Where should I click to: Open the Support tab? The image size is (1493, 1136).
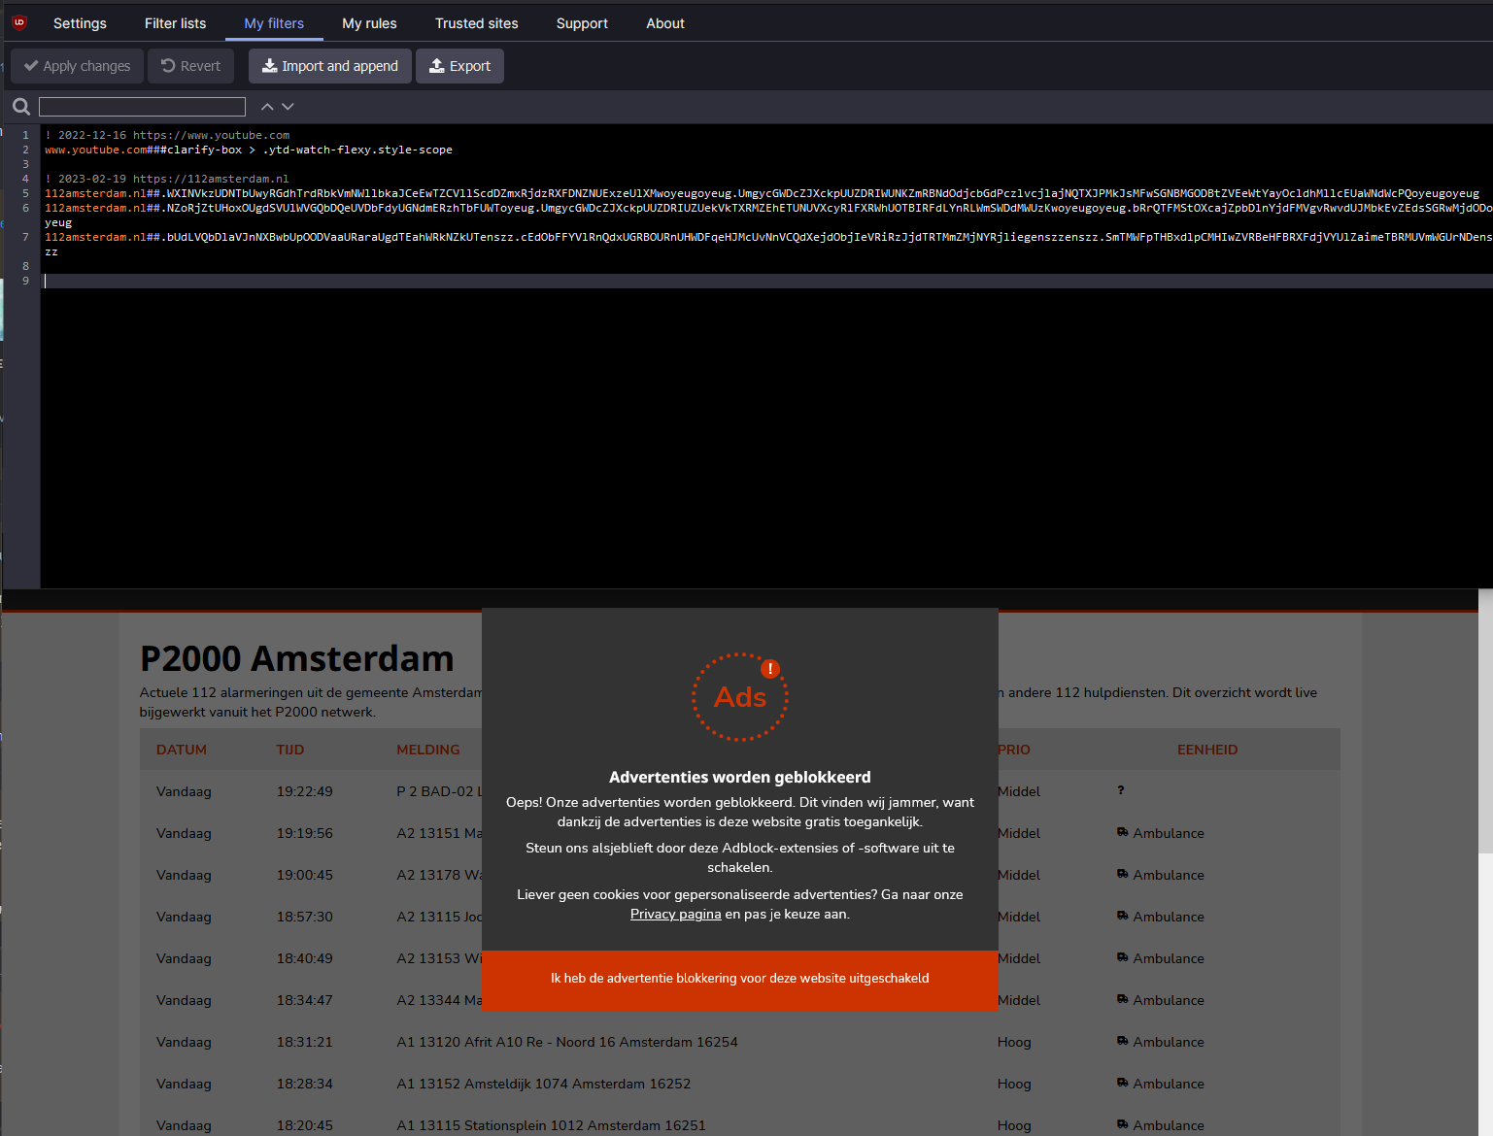581,22
